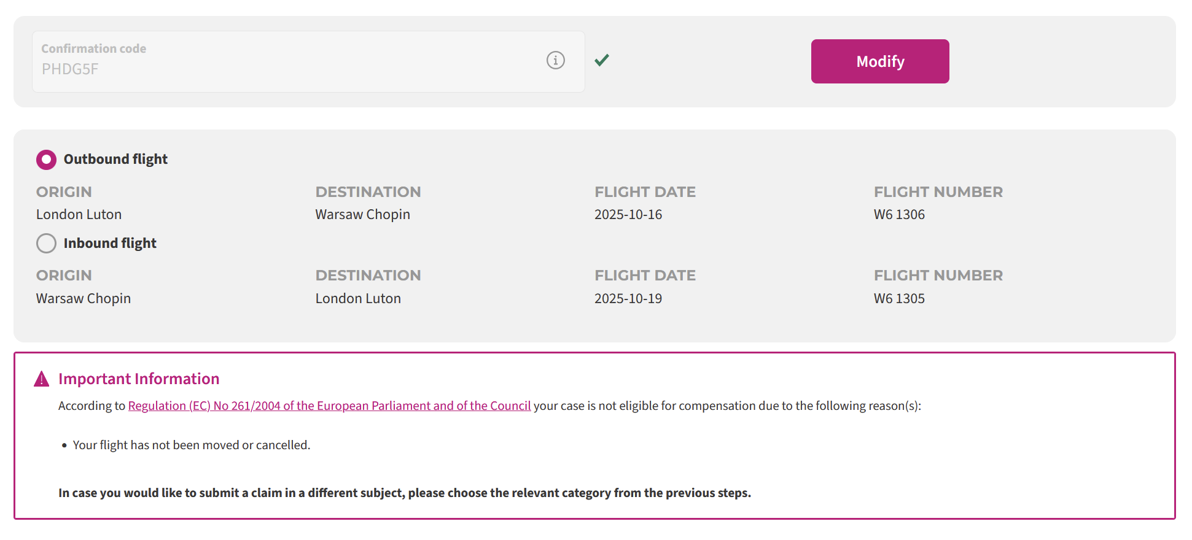Image resolution: width=1192 pixels, height=540 pixels.
Task: Click the Outbound flight label text
Action: coord(115,160)
